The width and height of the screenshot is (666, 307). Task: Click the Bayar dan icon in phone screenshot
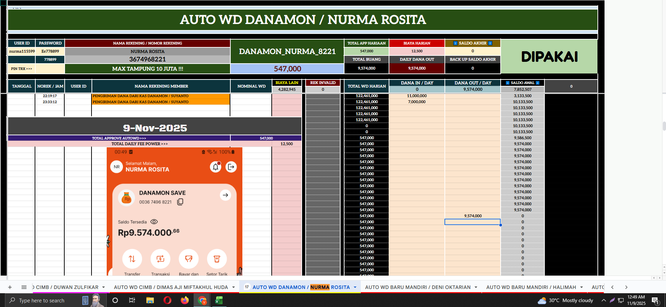pyautogui.click(x=189, y=259)
